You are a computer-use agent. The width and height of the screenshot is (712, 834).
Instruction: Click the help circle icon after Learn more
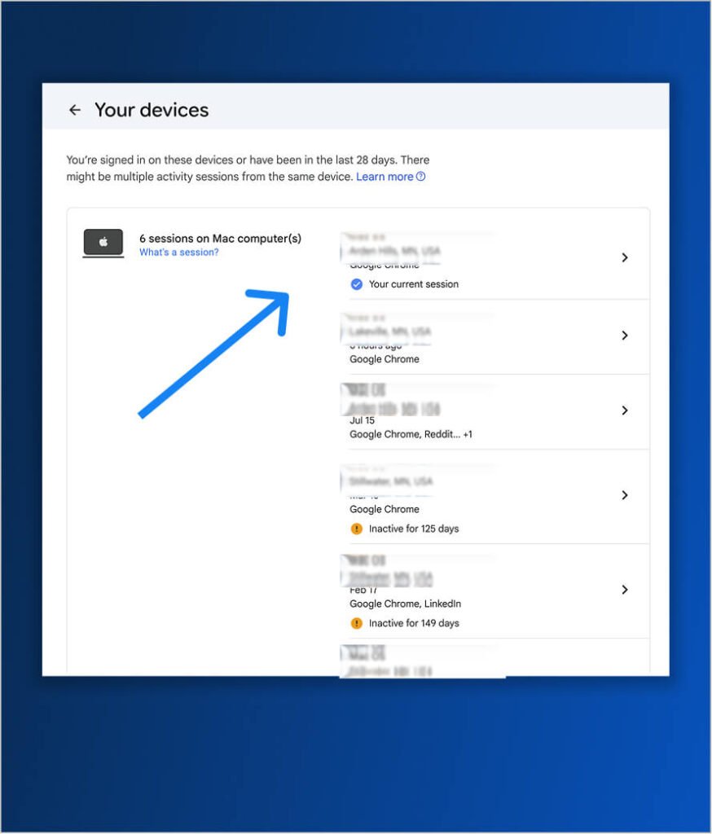420,177
